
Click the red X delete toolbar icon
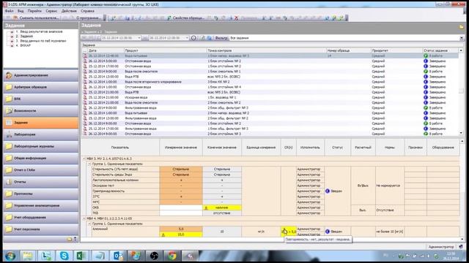(x=236, y=18)
